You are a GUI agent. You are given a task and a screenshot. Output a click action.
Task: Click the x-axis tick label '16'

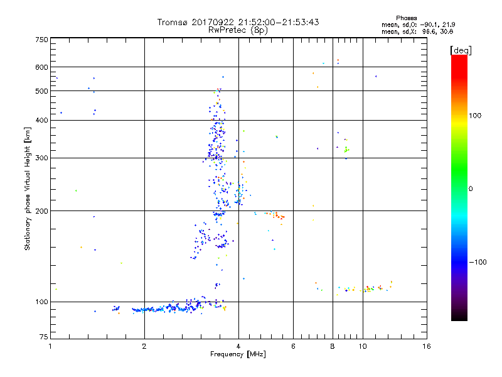coord(427,346)
